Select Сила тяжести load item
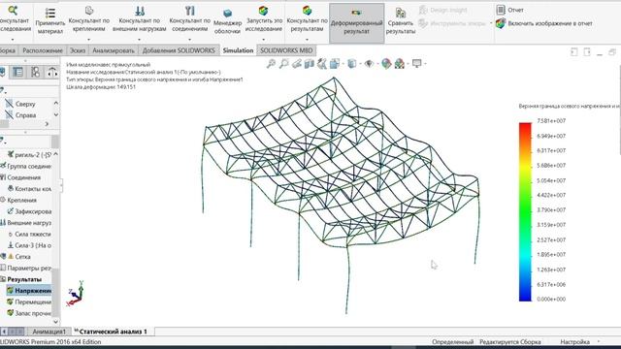Image resolution: width=621 pixels, height=349 pixels. coord(29,235)
